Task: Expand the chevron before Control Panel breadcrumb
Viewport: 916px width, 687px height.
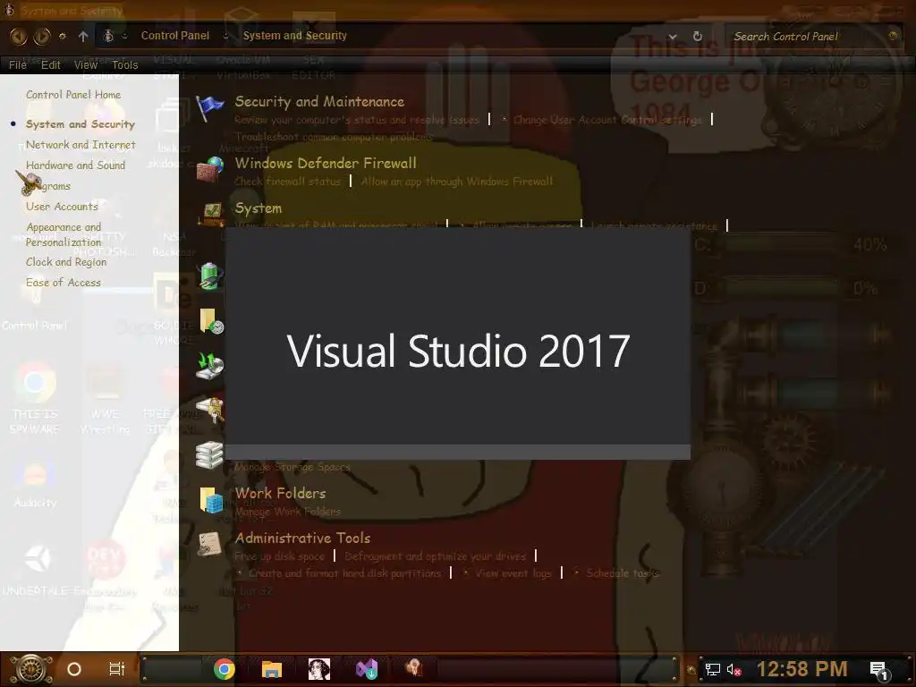Action: tap(124, 36)
